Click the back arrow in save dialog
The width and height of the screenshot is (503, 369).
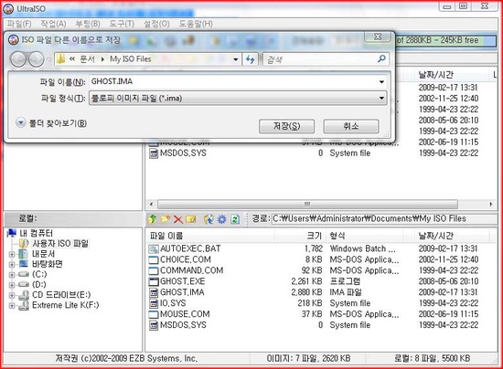click(18, 59)
